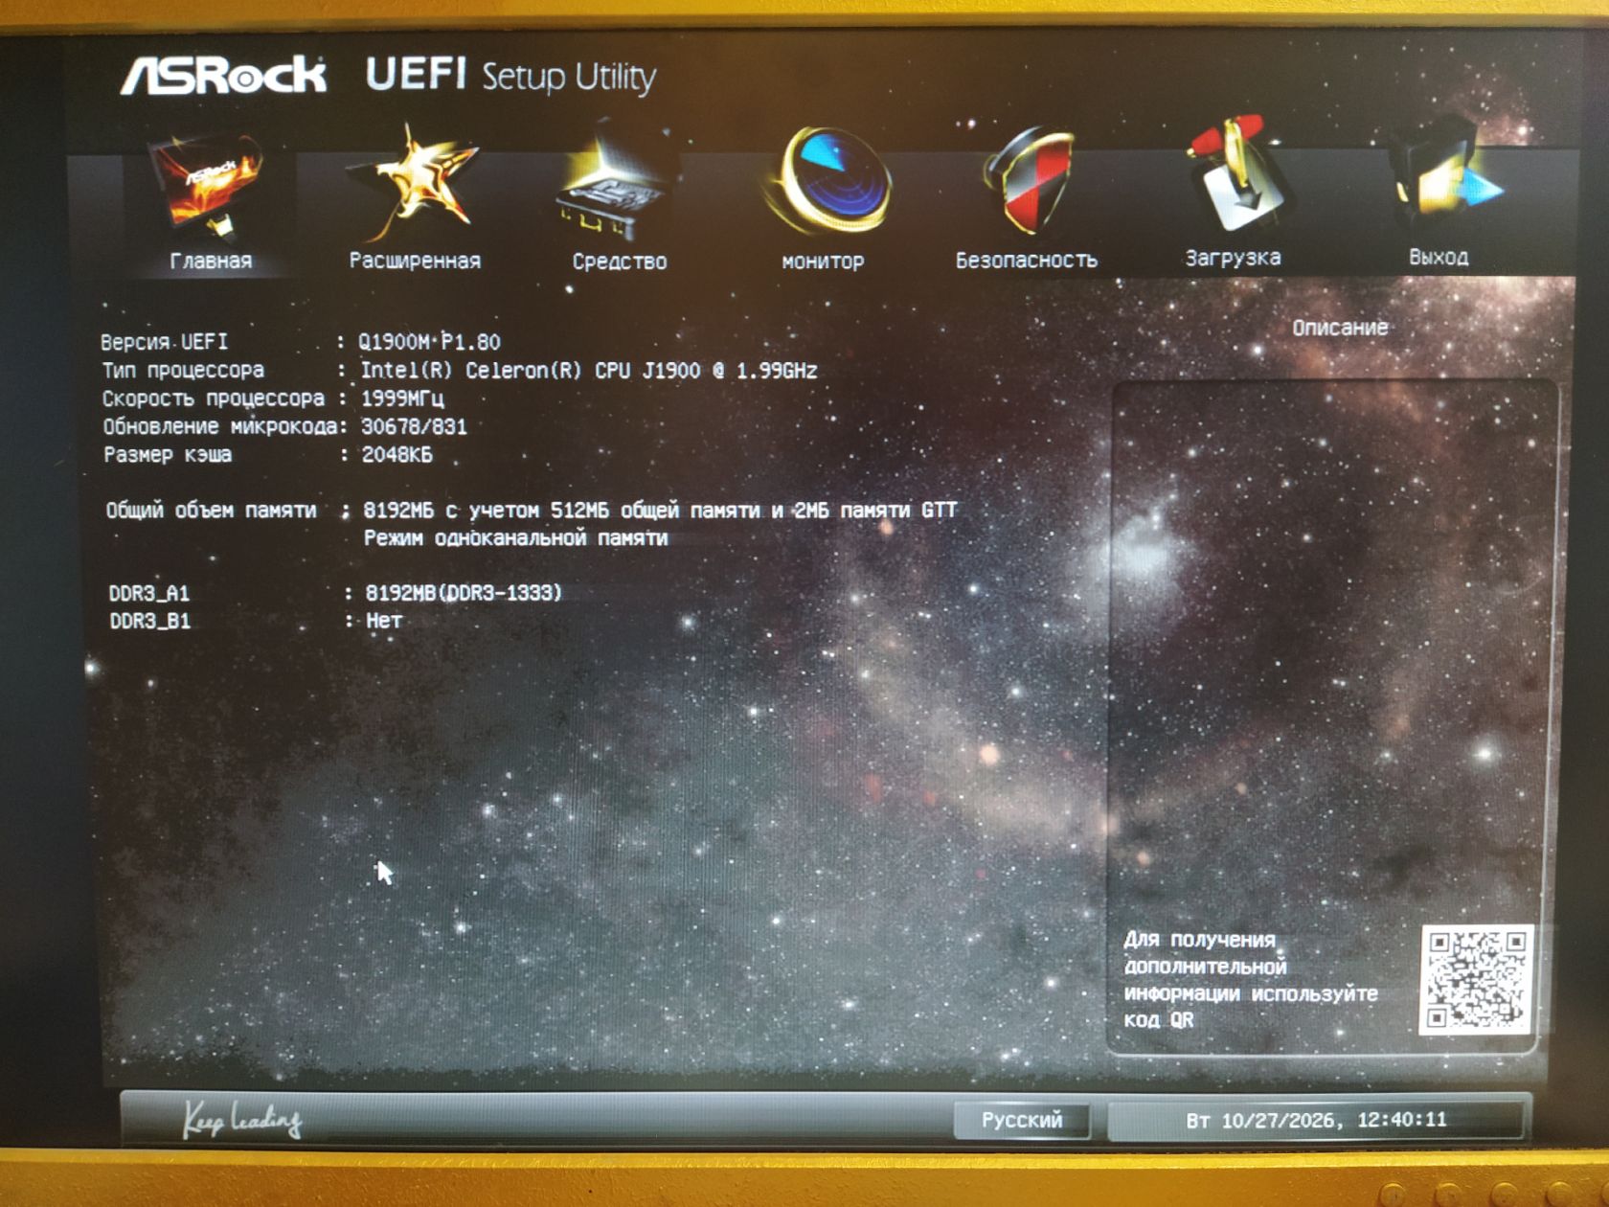Click the DDR3_B1 slot label
Screen dimensions: 1609x1207
tap(150, 622)
